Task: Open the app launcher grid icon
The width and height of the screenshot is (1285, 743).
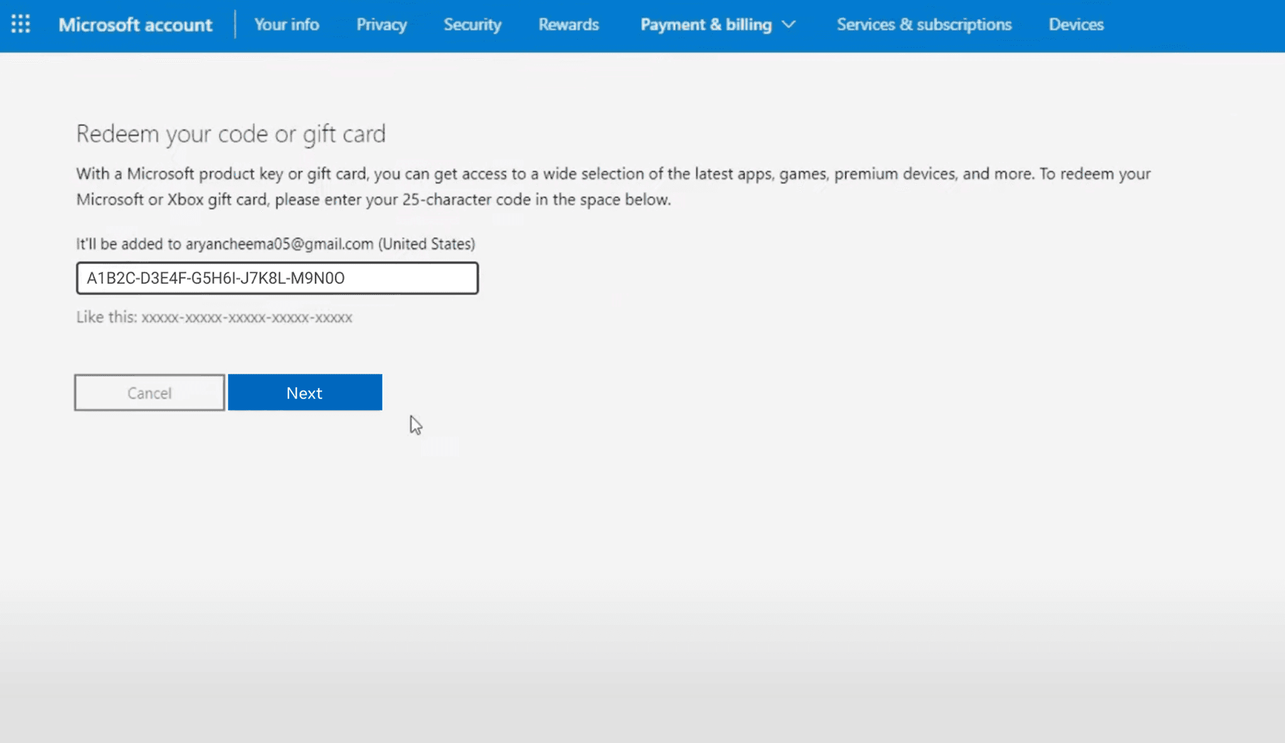Action: [20, 24]
